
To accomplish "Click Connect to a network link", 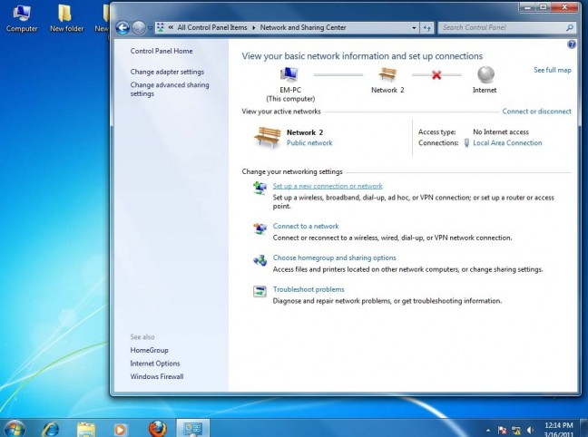I will coord(306,226).
